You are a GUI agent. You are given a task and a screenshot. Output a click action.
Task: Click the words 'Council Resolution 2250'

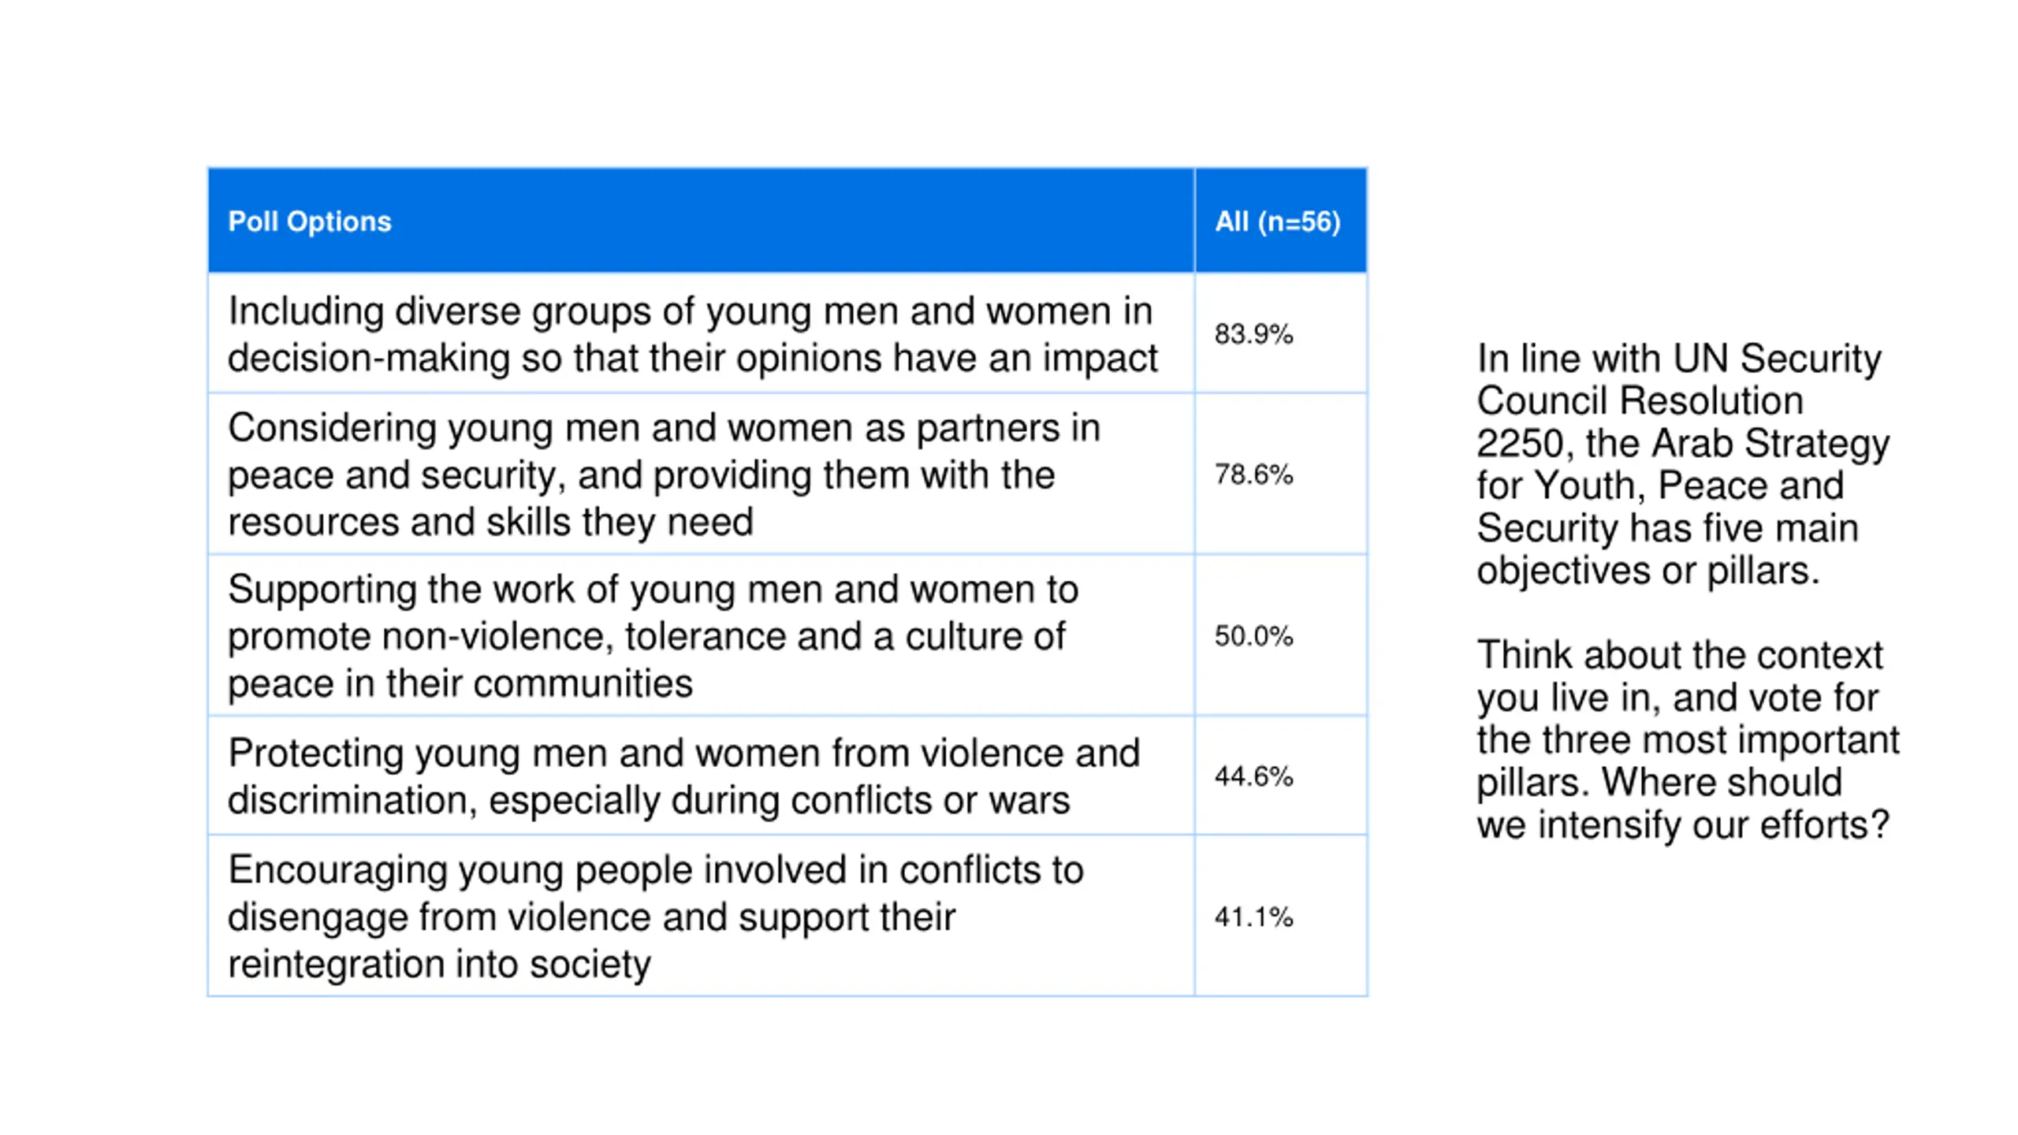tap(1640, 422)
